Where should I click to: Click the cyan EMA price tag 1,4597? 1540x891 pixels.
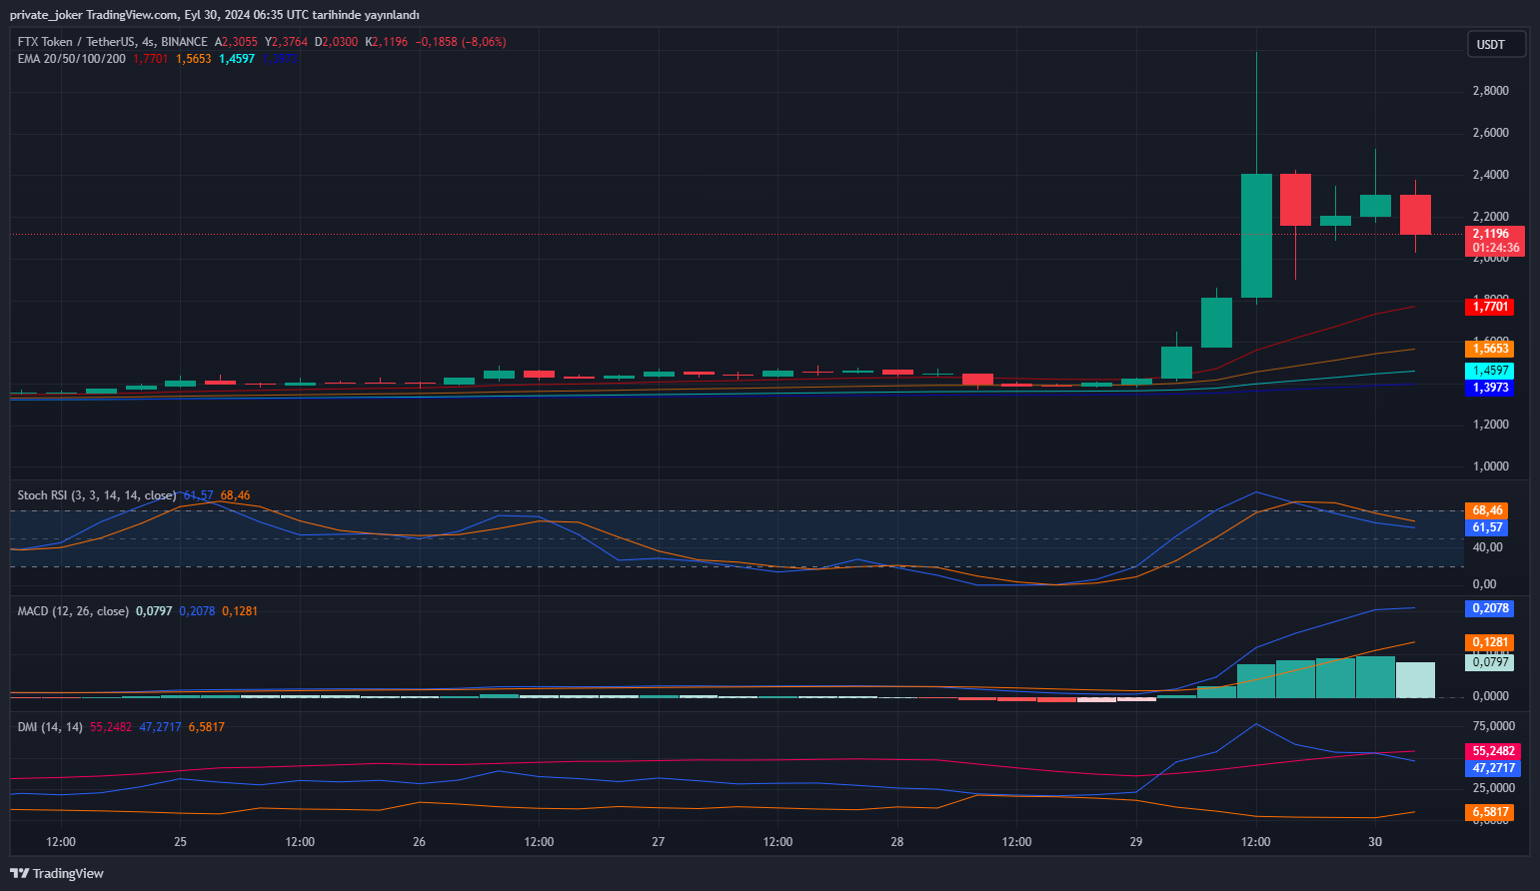[x=1489, y=371]
